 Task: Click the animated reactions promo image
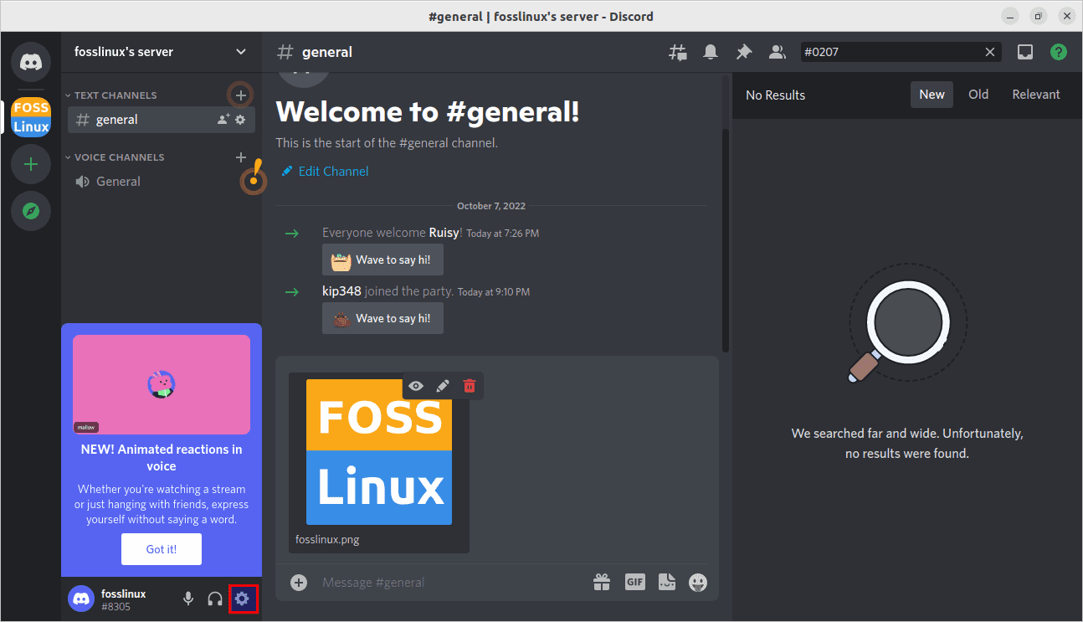pyautogui.click(x=162, y=384)
